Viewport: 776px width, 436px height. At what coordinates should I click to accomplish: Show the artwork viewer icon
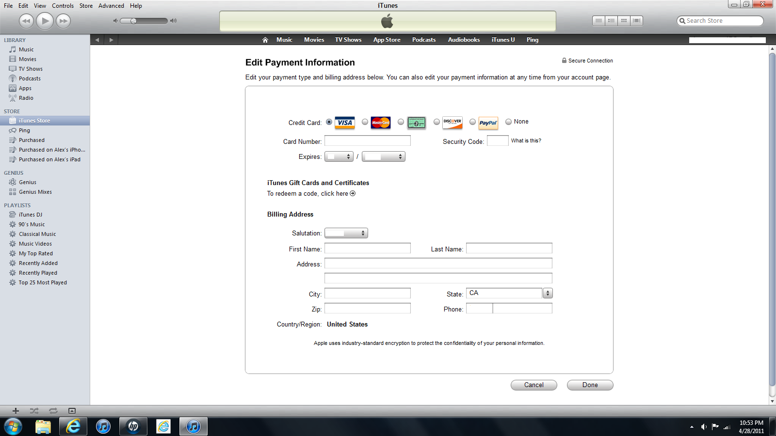pyautogui.click(x=72, y=411)
